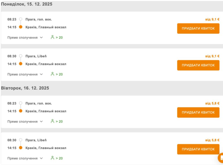Expand Пряме сполучення for Tuesday 08:30 Libeň departure
223x165 pixels.
[25, 158]
